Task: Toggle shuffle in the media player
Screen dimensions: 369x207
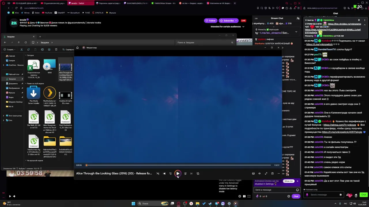Action: click(158, 173)
